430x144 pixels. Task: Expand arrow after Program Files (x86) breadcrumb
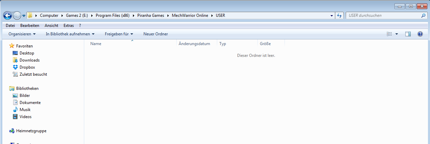pos(133,15)
